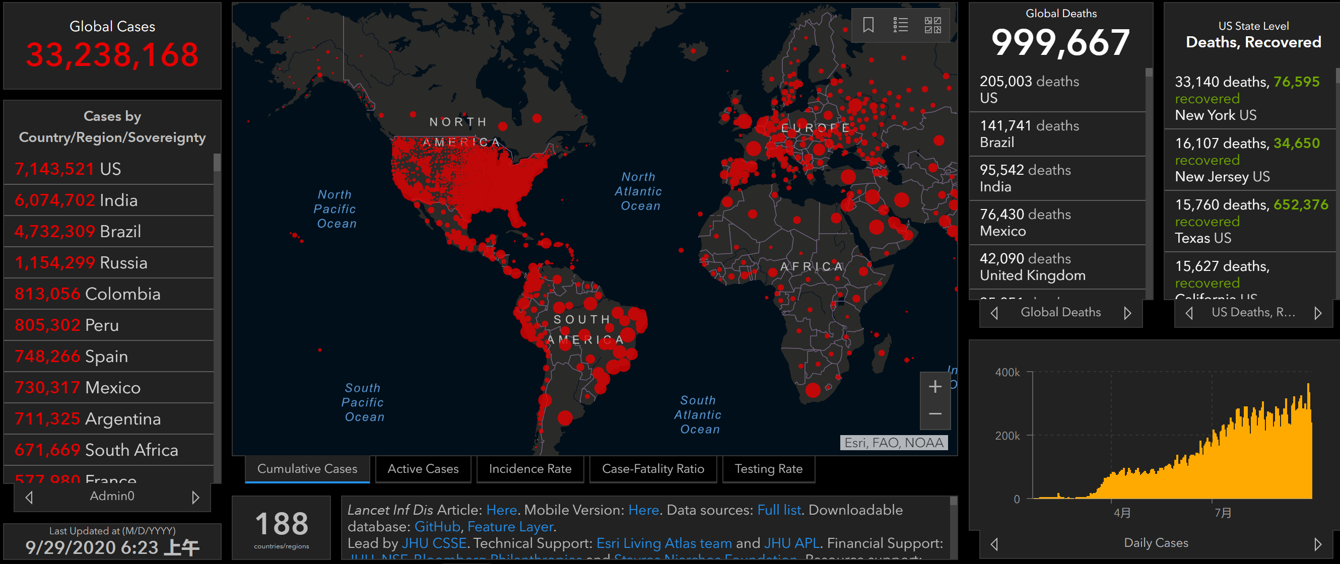Click the left arrow next to Admin0
Screen dimensions: 1340x564
[29, 498]
